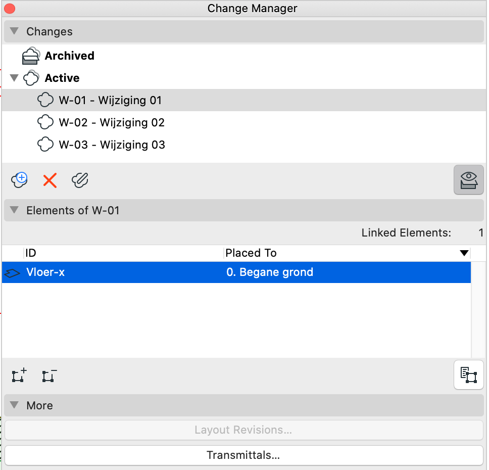Click the 0. Begane grond cell
Viewport: 489px width, 470px height.
270,272
